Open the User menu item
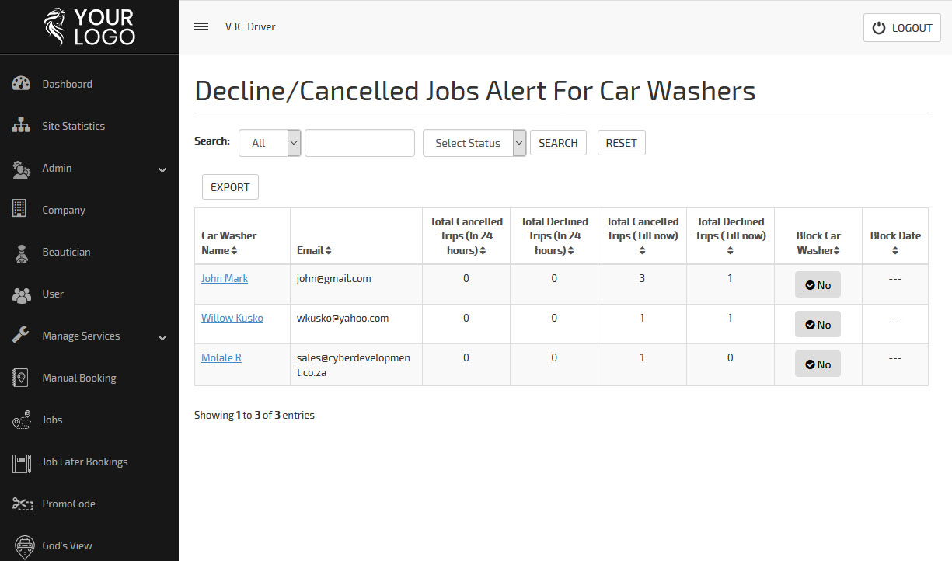Viewport: 952px width, 561px height. click(53, 294)
